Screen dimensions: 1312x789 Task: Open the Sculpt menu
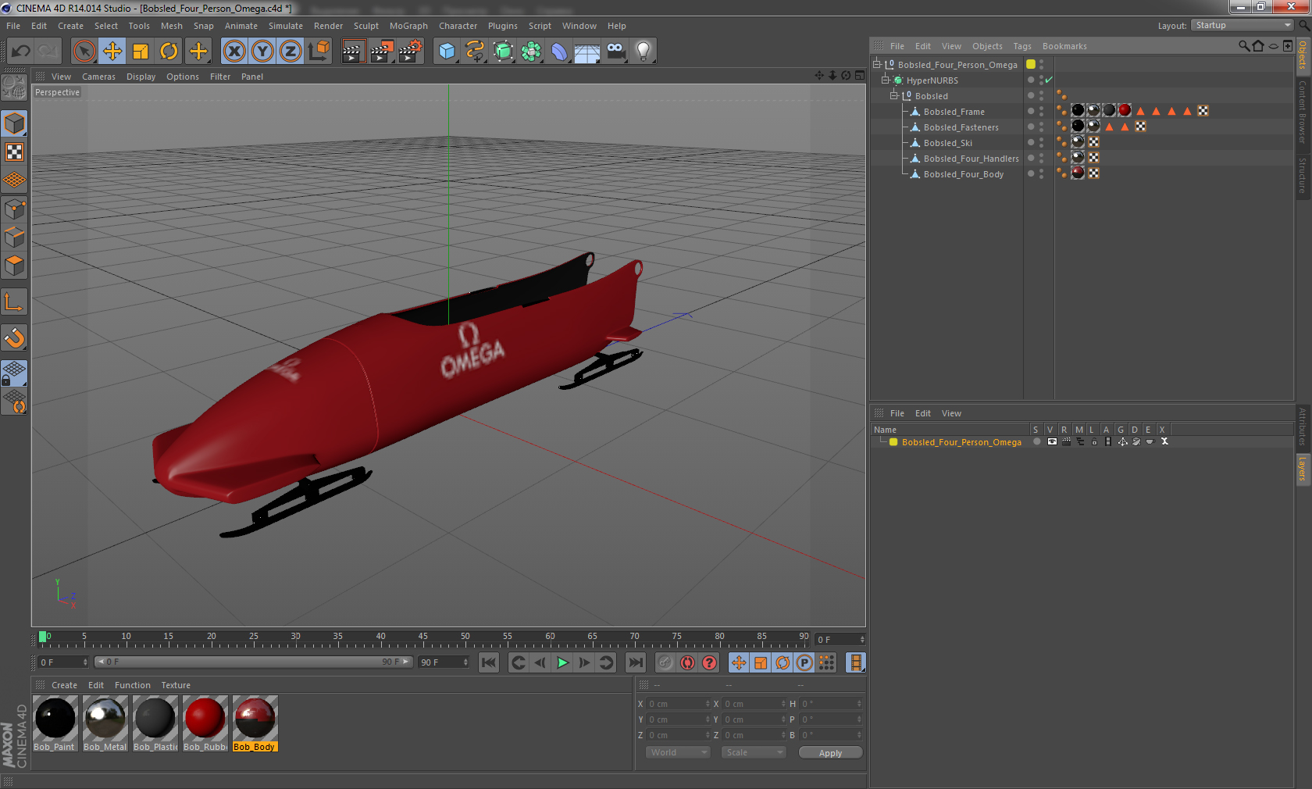click(365, 26)
